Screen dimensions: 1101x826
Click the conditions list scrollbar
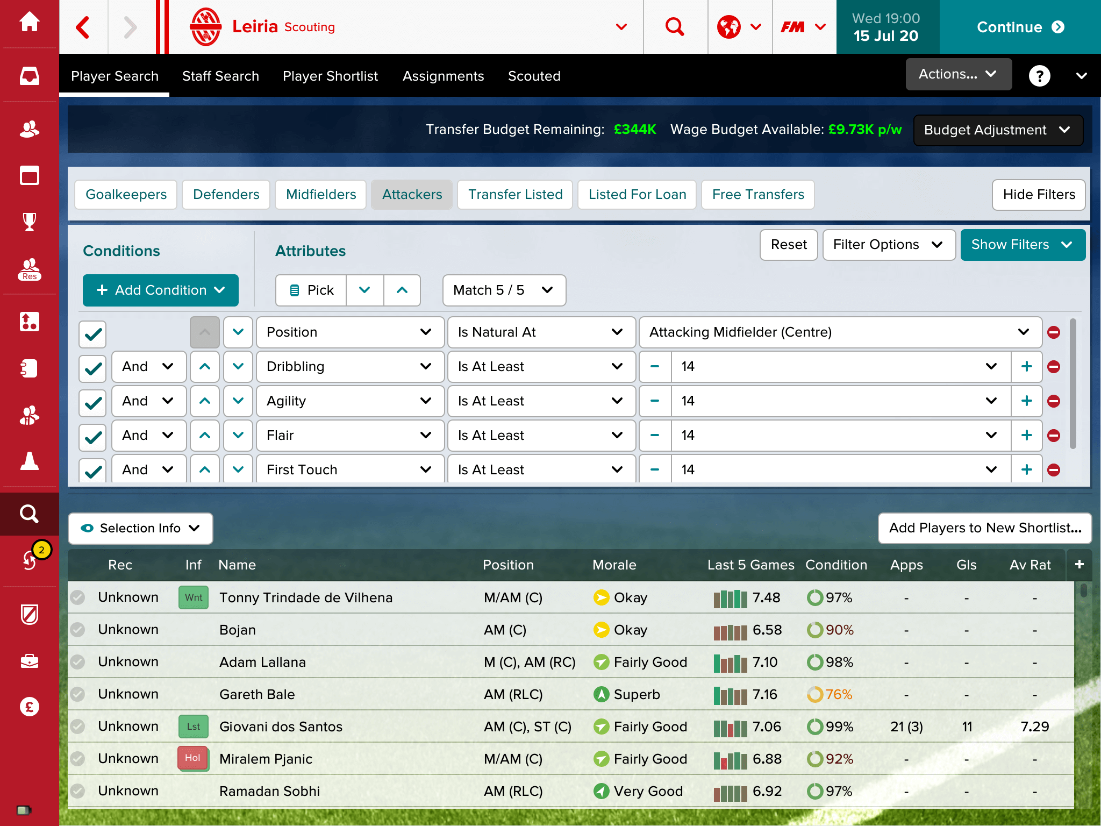(1073, 383)
